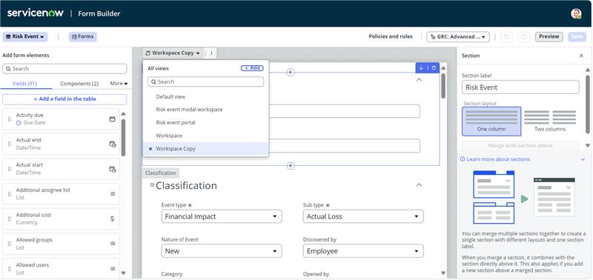This screenshot has width=593, height=280.
Task: Open Learn more about sections link
Action: pos(498,159)
